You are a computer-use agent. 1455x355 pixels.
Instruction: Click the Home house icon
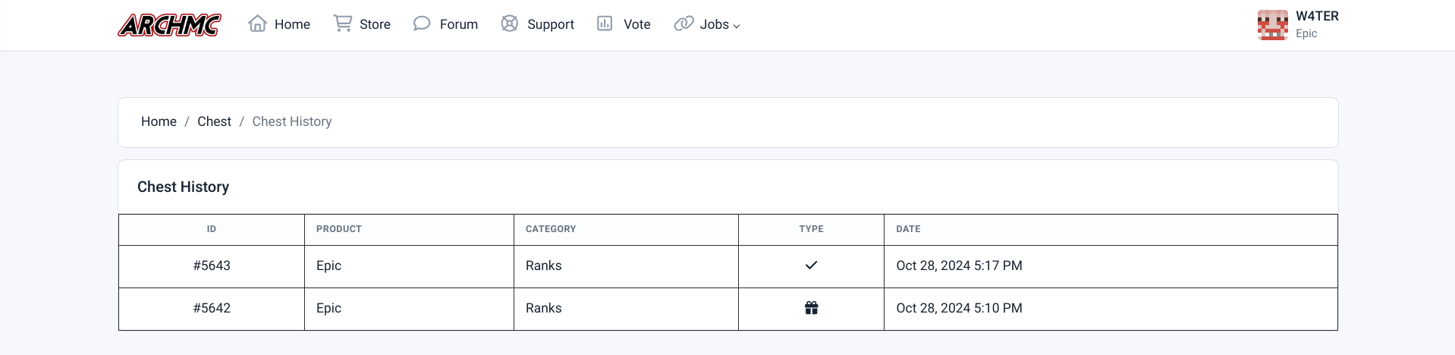pyautogui.click(x=257, y=24)
